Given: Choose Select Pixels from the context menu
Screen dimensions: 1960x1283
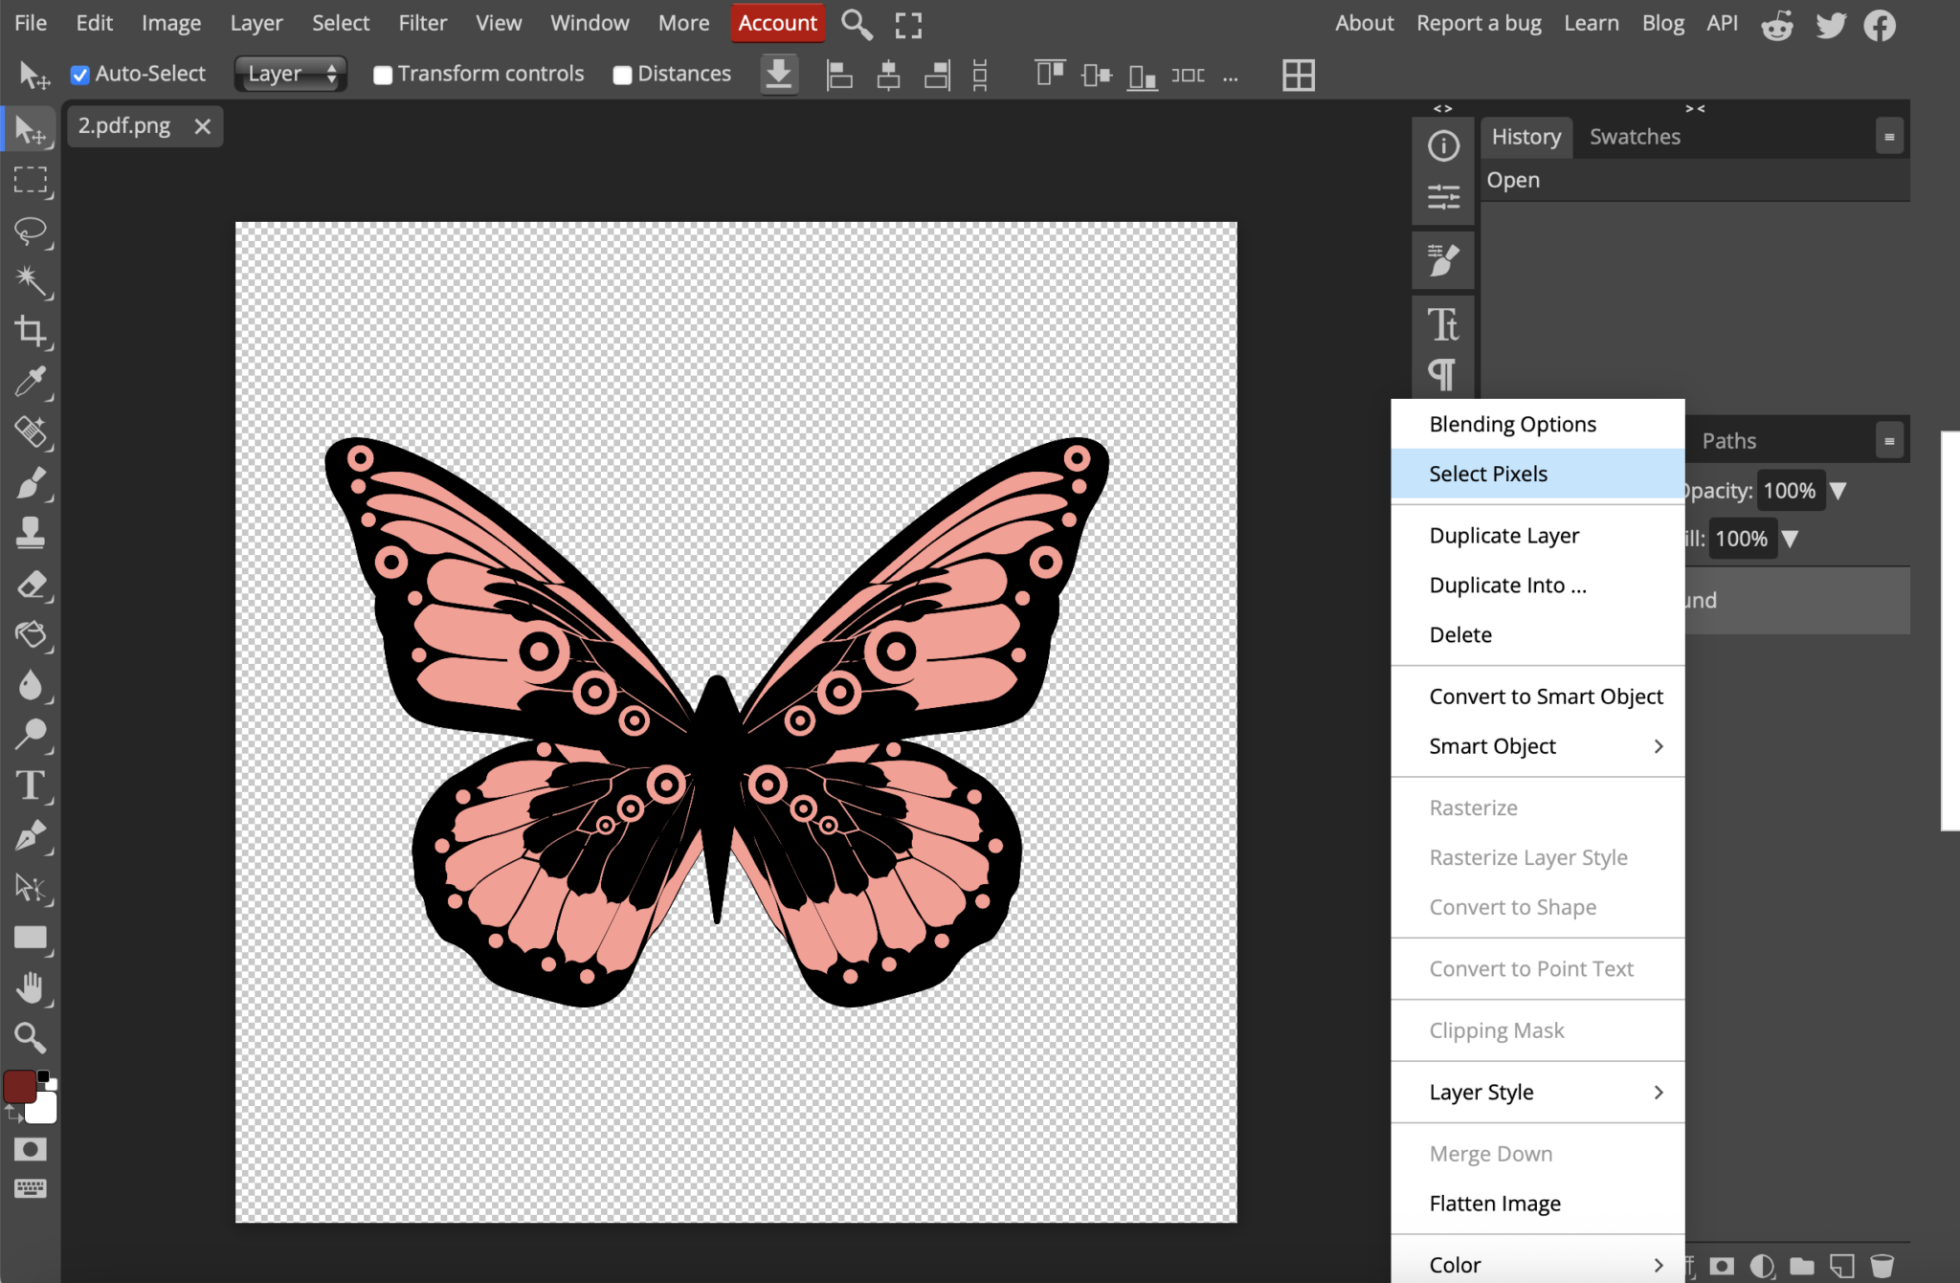Looking at the screenshot, I should 1487,474.
